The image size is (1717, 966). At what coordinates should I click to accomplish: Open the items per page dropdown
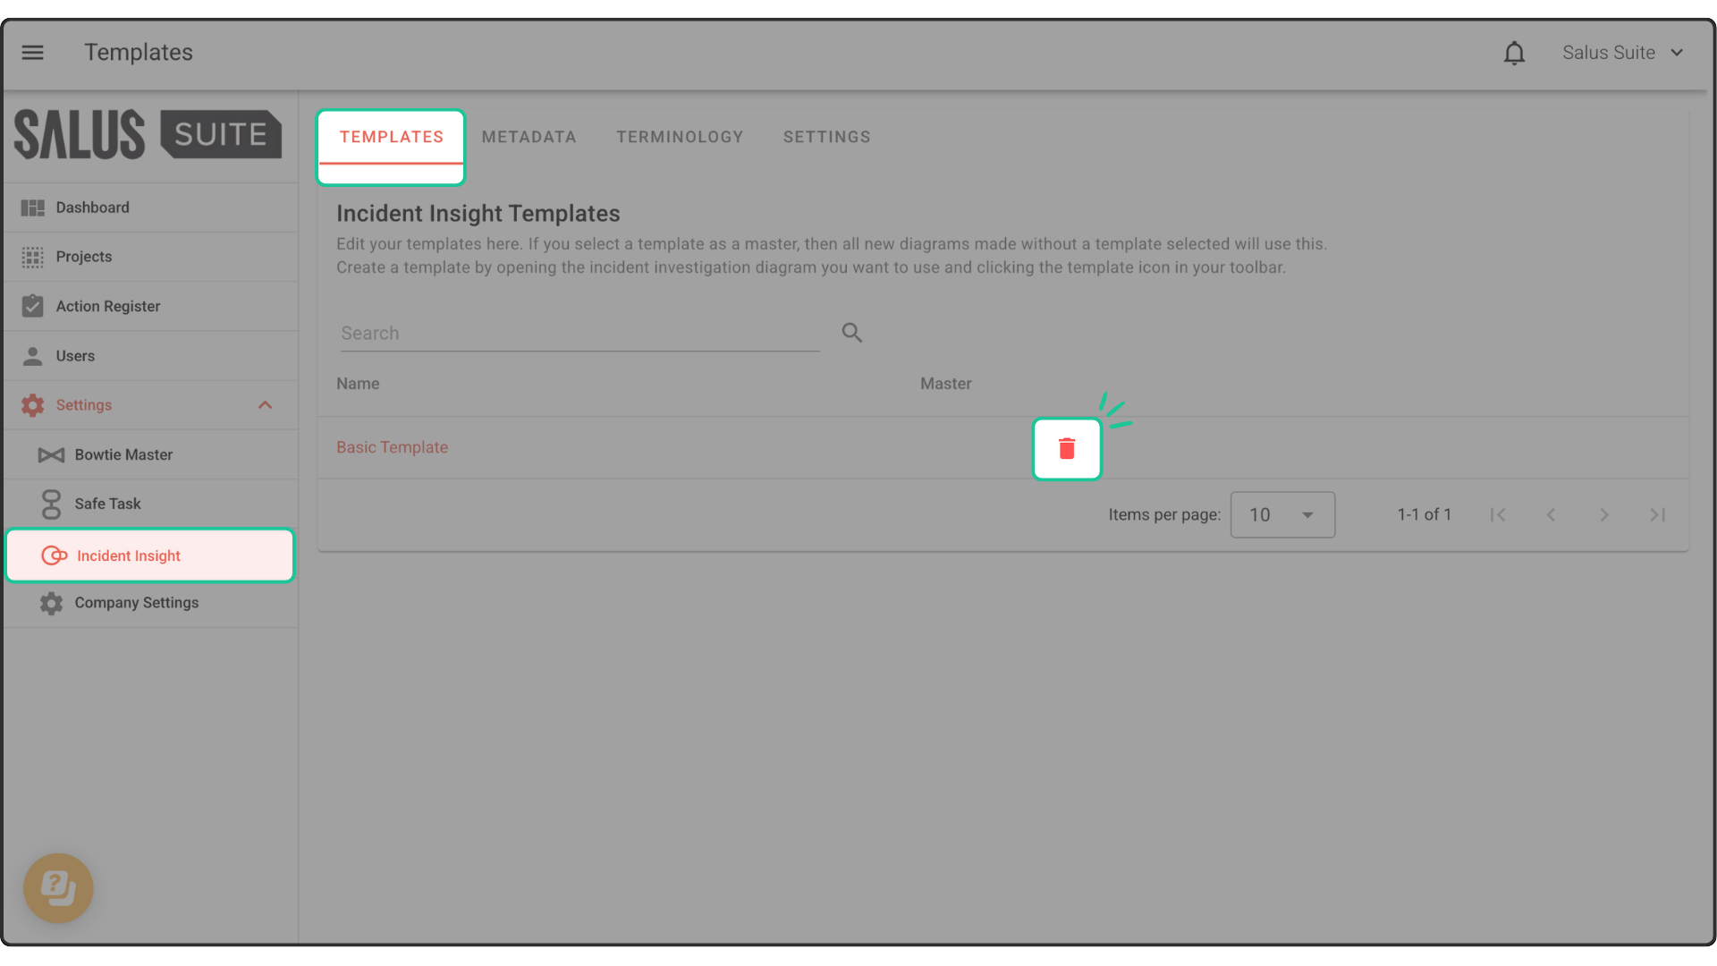coord(1281,514)
